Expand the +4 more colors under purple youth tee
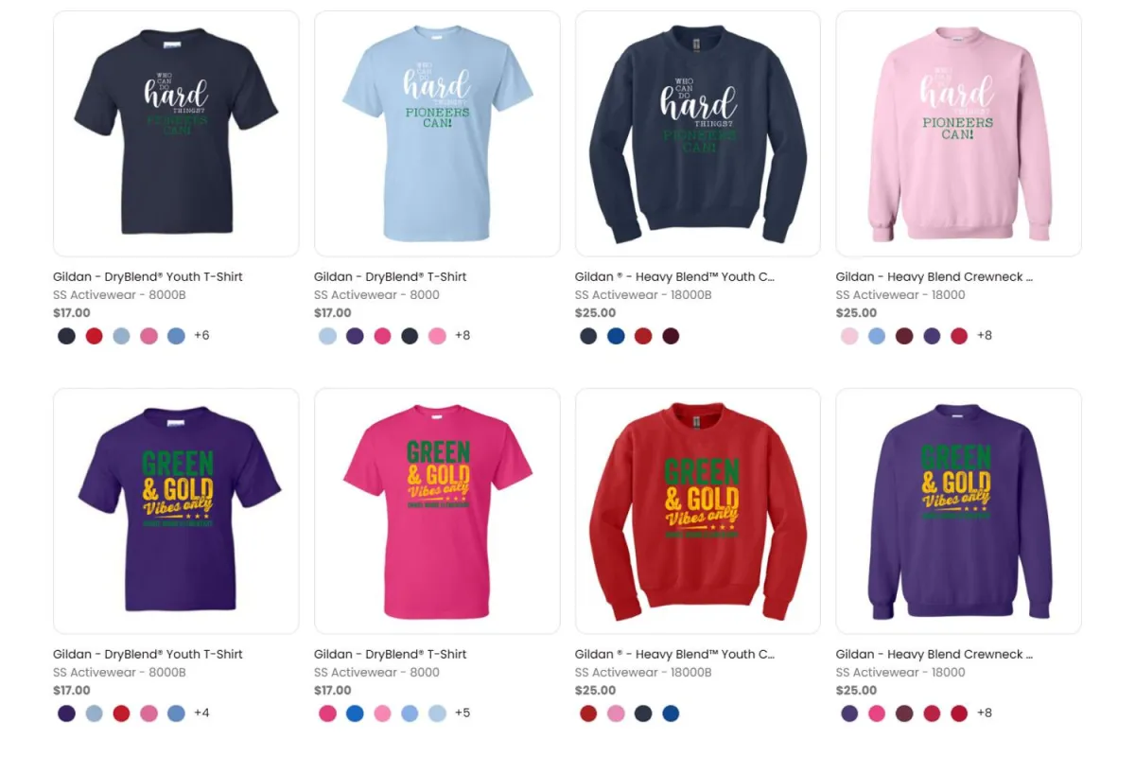1135x757 pixels. pyautogui.click(x=201, y=713)
